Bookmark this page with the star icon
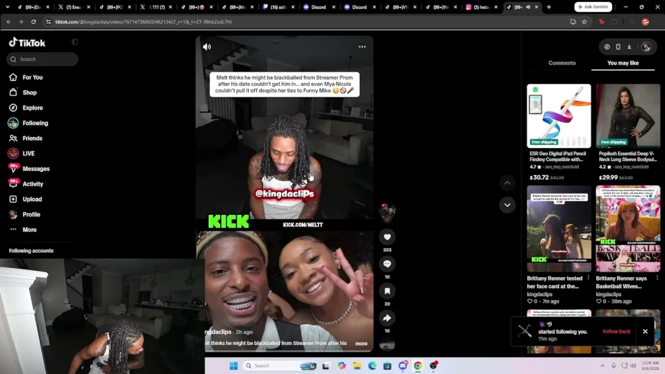The width and height of the screenshot is (665, 374). click(x=584, y=22)
